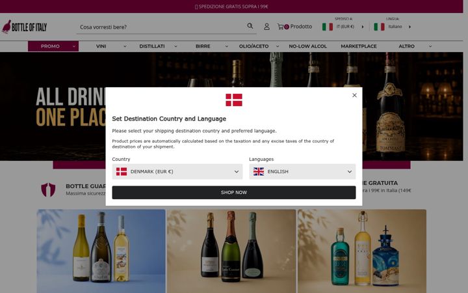Open the VINI menu
468x293 pixels.
click(101, 46)
